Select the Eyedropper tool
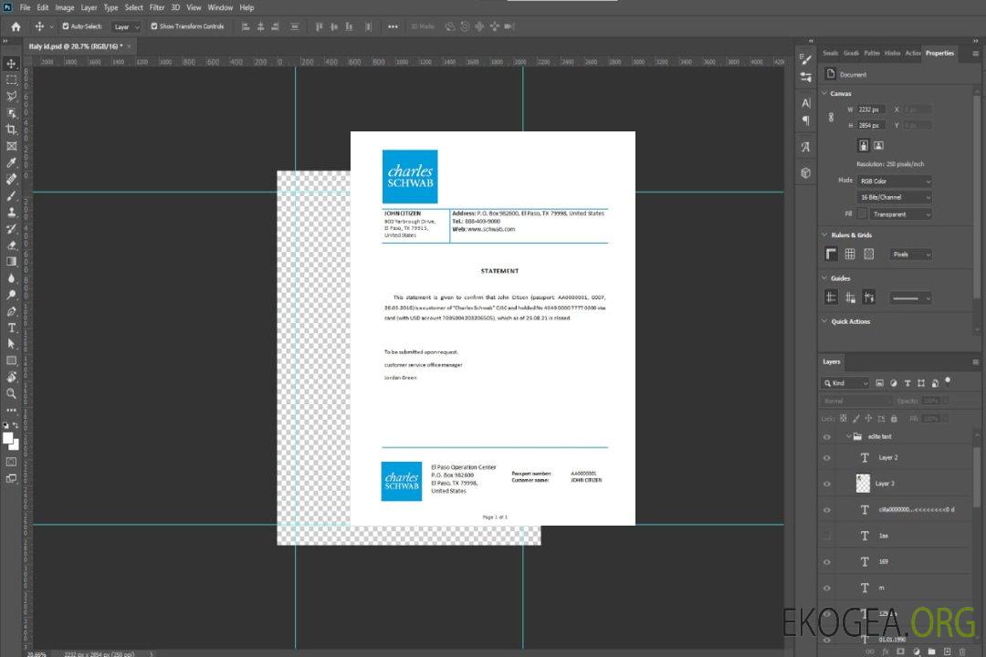The height and width of the screenshot is (657, 986). [11, 162]
